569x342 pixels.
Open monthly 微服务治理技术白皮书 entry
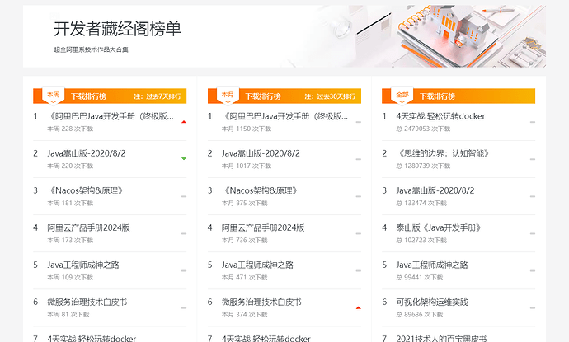(x=261, y=302)
